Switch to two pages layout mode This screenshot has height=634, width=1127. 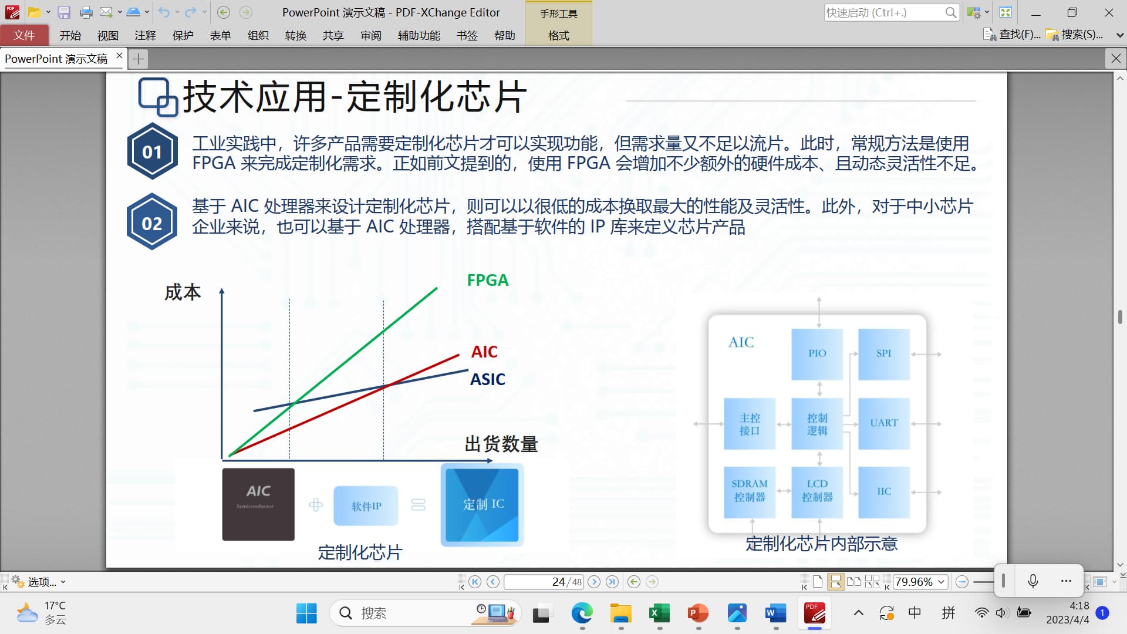point(854,582)
